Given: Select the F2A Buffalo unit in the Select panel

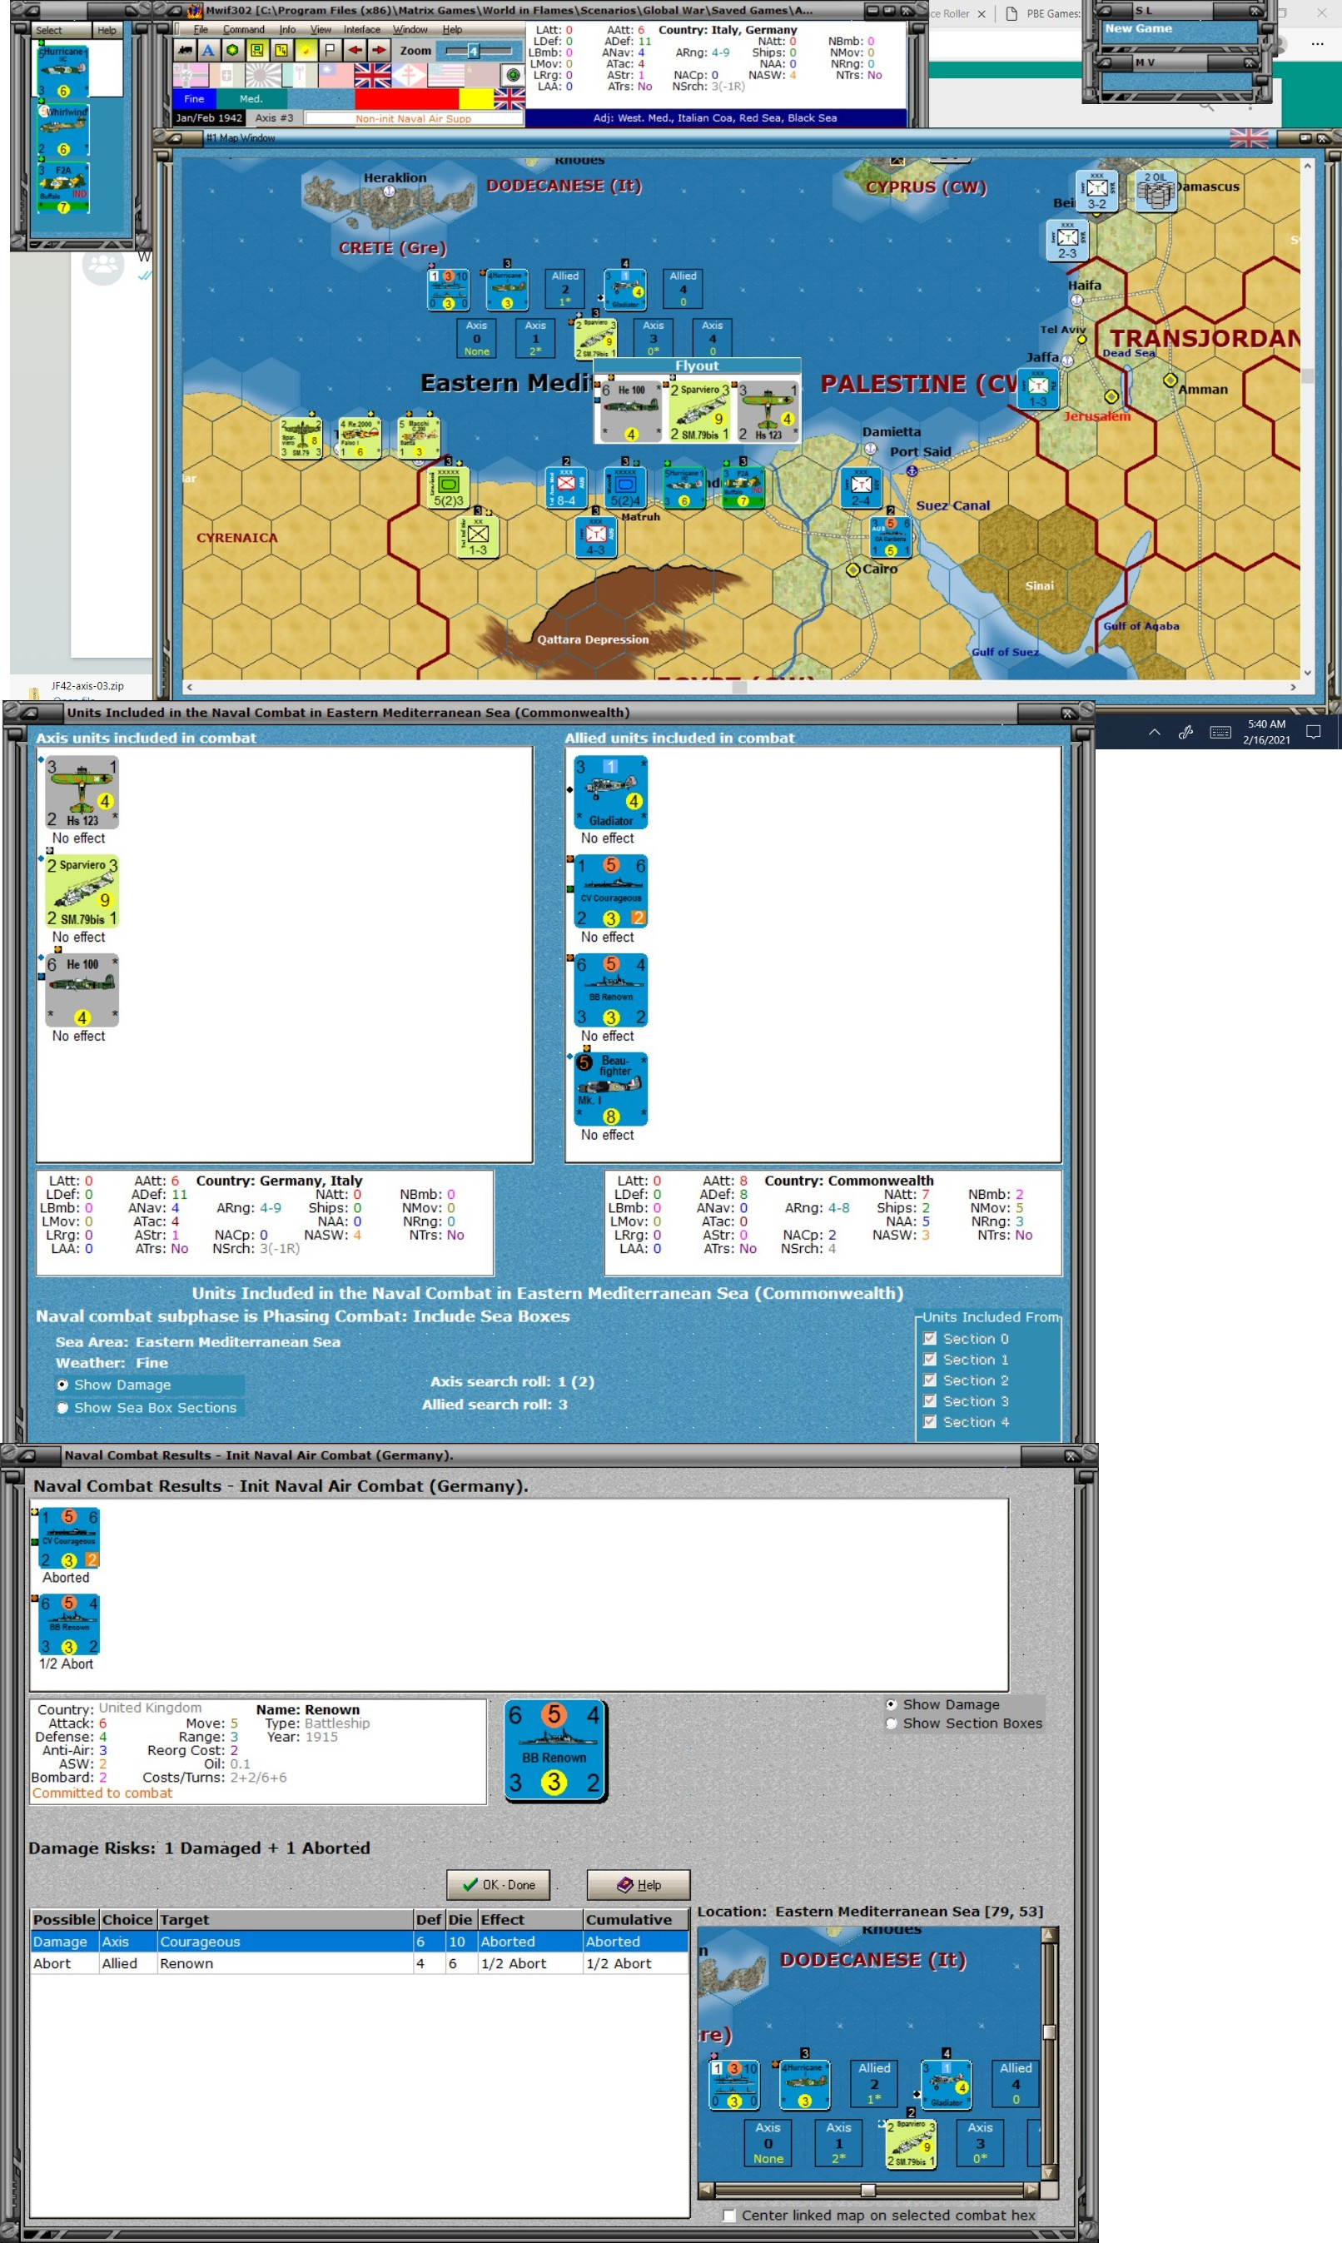Looking at the screenshot, I should click(62, 188).
